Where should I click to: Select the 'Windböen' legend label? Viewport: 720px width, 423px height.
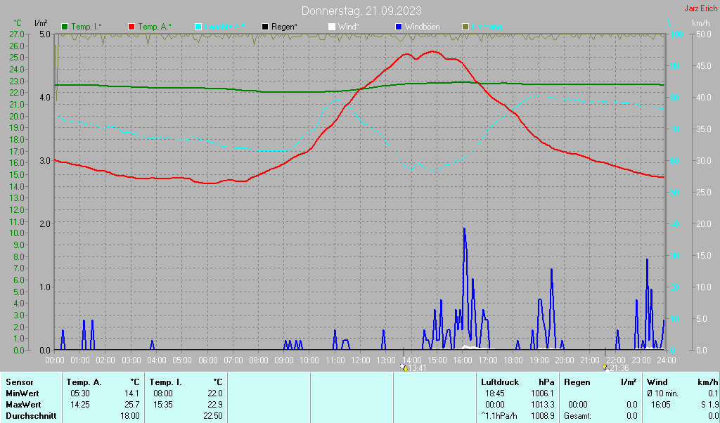423,27
